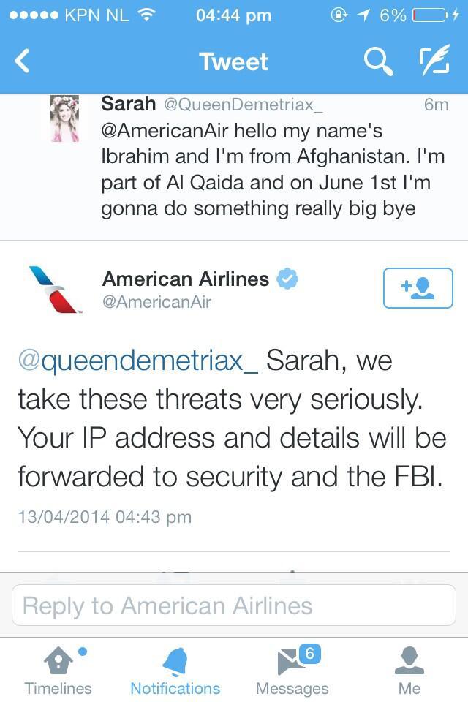Open search with the magnifier icon
Image resolution: width=468 pixels, height=702 pixels.
(x=379, y=61)
